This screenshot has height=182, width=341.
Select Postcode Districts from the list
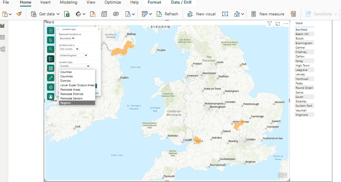tap(72, 94)
